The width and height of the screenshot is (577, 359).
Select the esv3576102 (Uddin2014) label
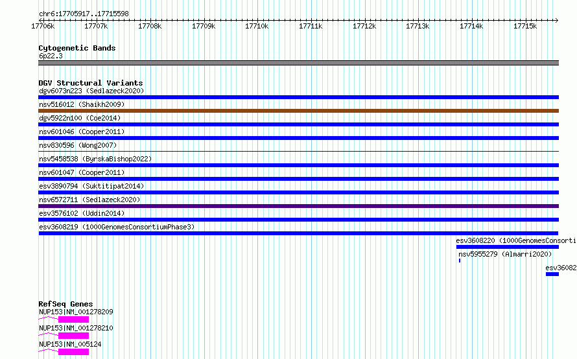[x=82, y=213]
